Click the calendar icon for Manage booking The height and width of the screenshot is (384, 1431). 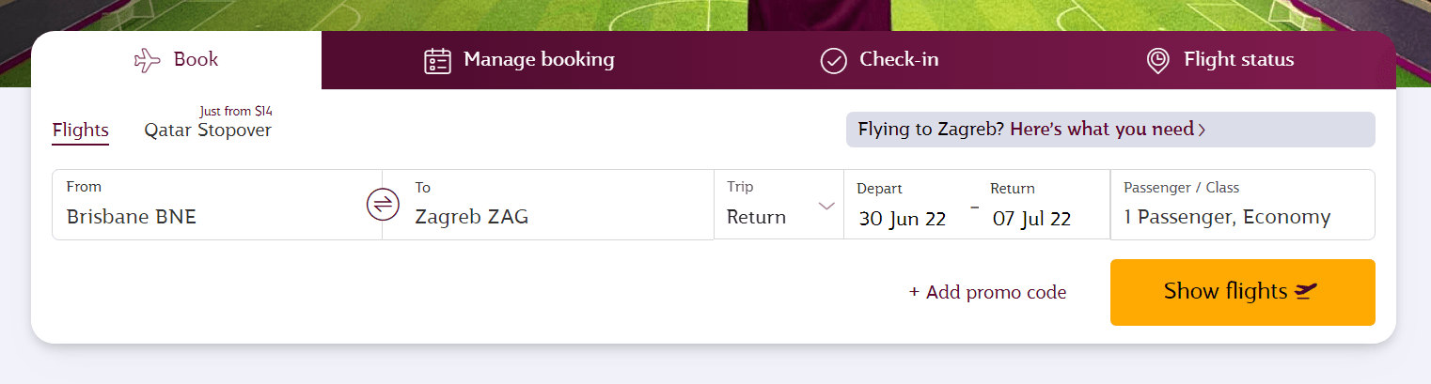[x=438, y=61]
